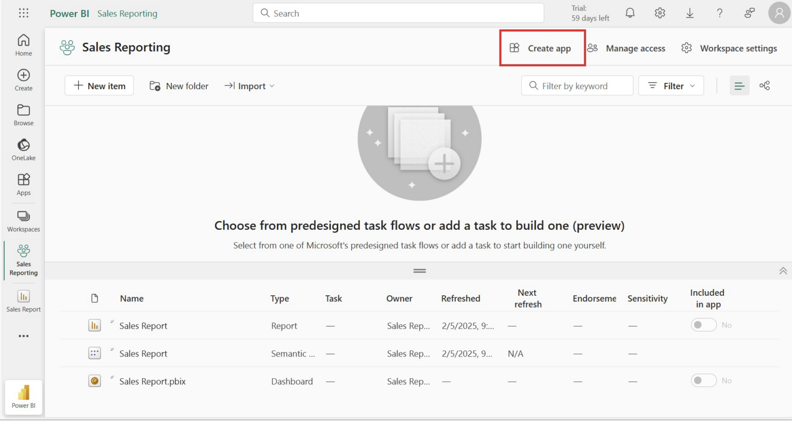Go to Home via the sidebar icon

(23, 44)
